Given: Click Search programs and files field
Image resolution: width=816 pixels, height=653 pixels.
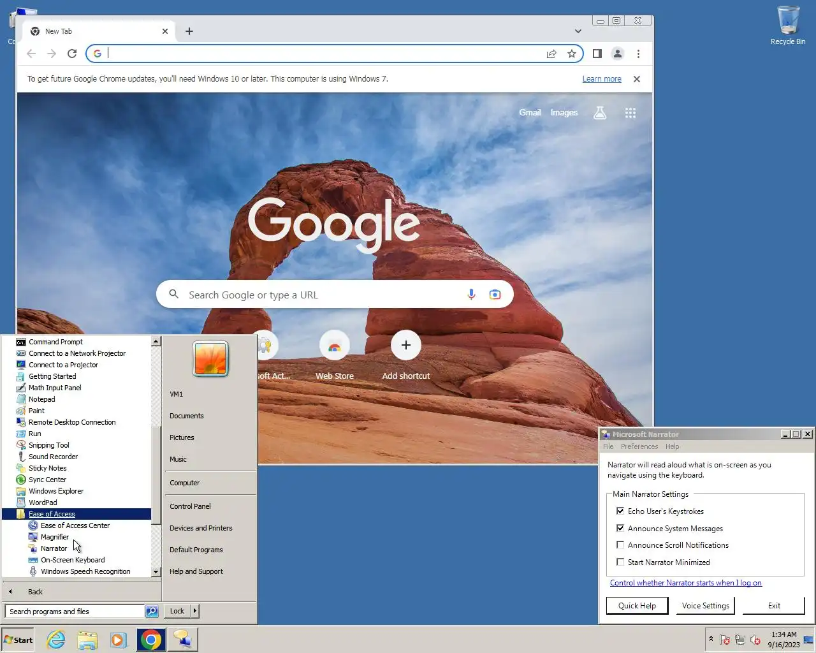Looking at the screenshot, I should coord(75,612).
